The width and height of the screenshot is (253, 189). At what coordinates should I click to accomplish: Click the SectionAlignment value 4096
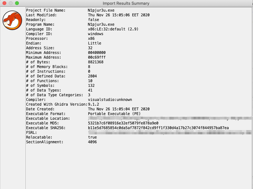tap(92, 142)
